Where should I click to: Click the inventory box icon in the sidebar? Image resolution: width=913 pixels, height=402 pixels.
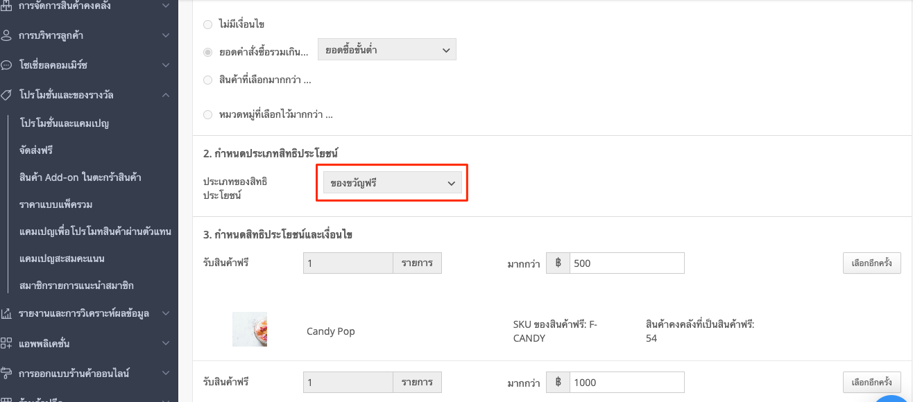tap(6, 6)
